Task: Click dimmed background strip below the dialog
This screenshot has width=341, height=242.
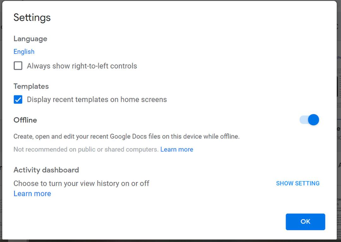Action: coord(170,241)
